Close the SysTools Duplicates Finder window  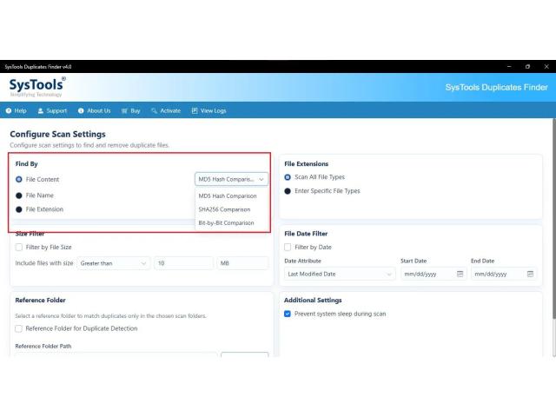click(x=546, y=66)
